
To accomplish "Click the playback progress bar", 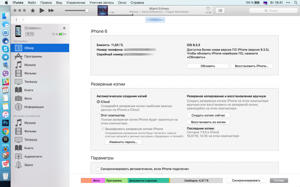I will pos(160,15).
